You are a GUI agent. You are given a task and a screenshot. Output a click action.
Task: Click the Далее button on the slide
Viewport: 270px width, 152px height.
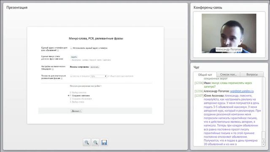[76, 111]
